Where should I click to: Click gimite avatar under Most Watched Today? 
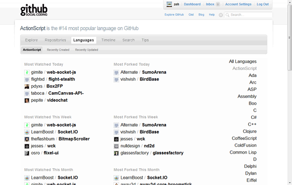coord(27,72)
